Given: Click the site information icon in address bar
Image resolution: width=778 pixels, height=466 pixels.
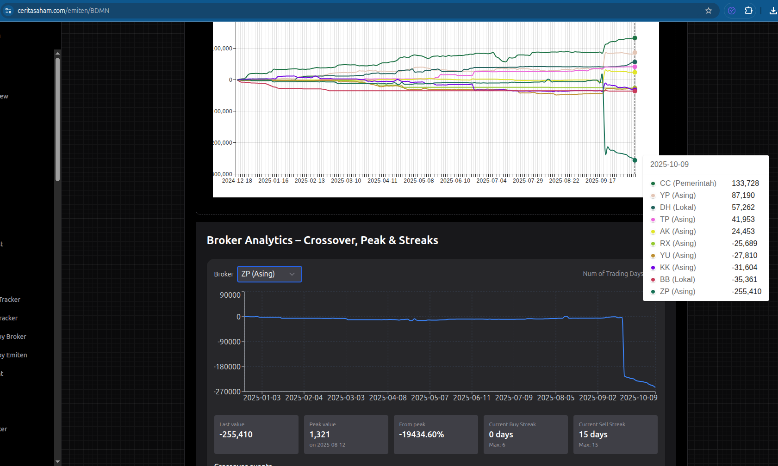Looking at the screenshot, I should 8,11.
